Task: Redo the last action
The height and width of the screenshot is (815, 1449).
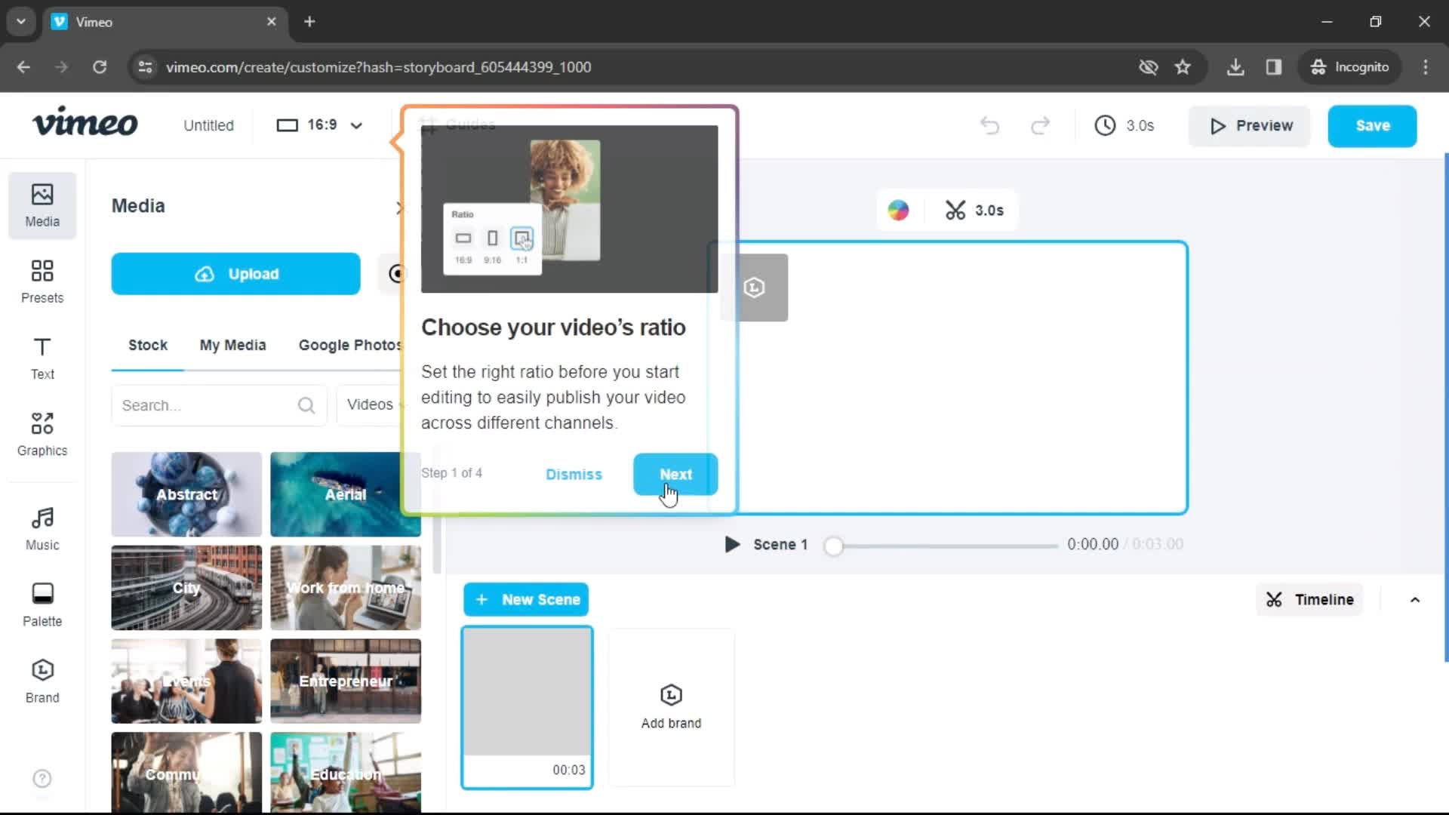Action: (1040, 125)
